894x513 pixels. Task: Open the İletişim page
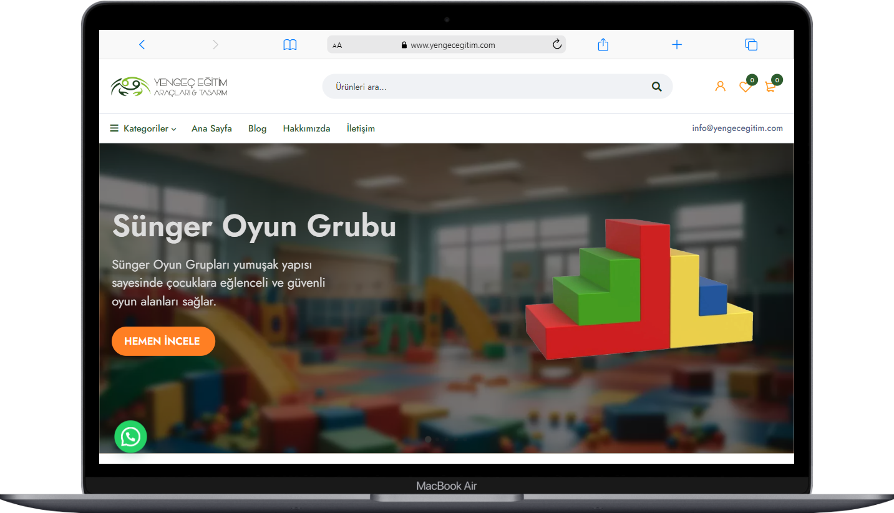(361, 128)
